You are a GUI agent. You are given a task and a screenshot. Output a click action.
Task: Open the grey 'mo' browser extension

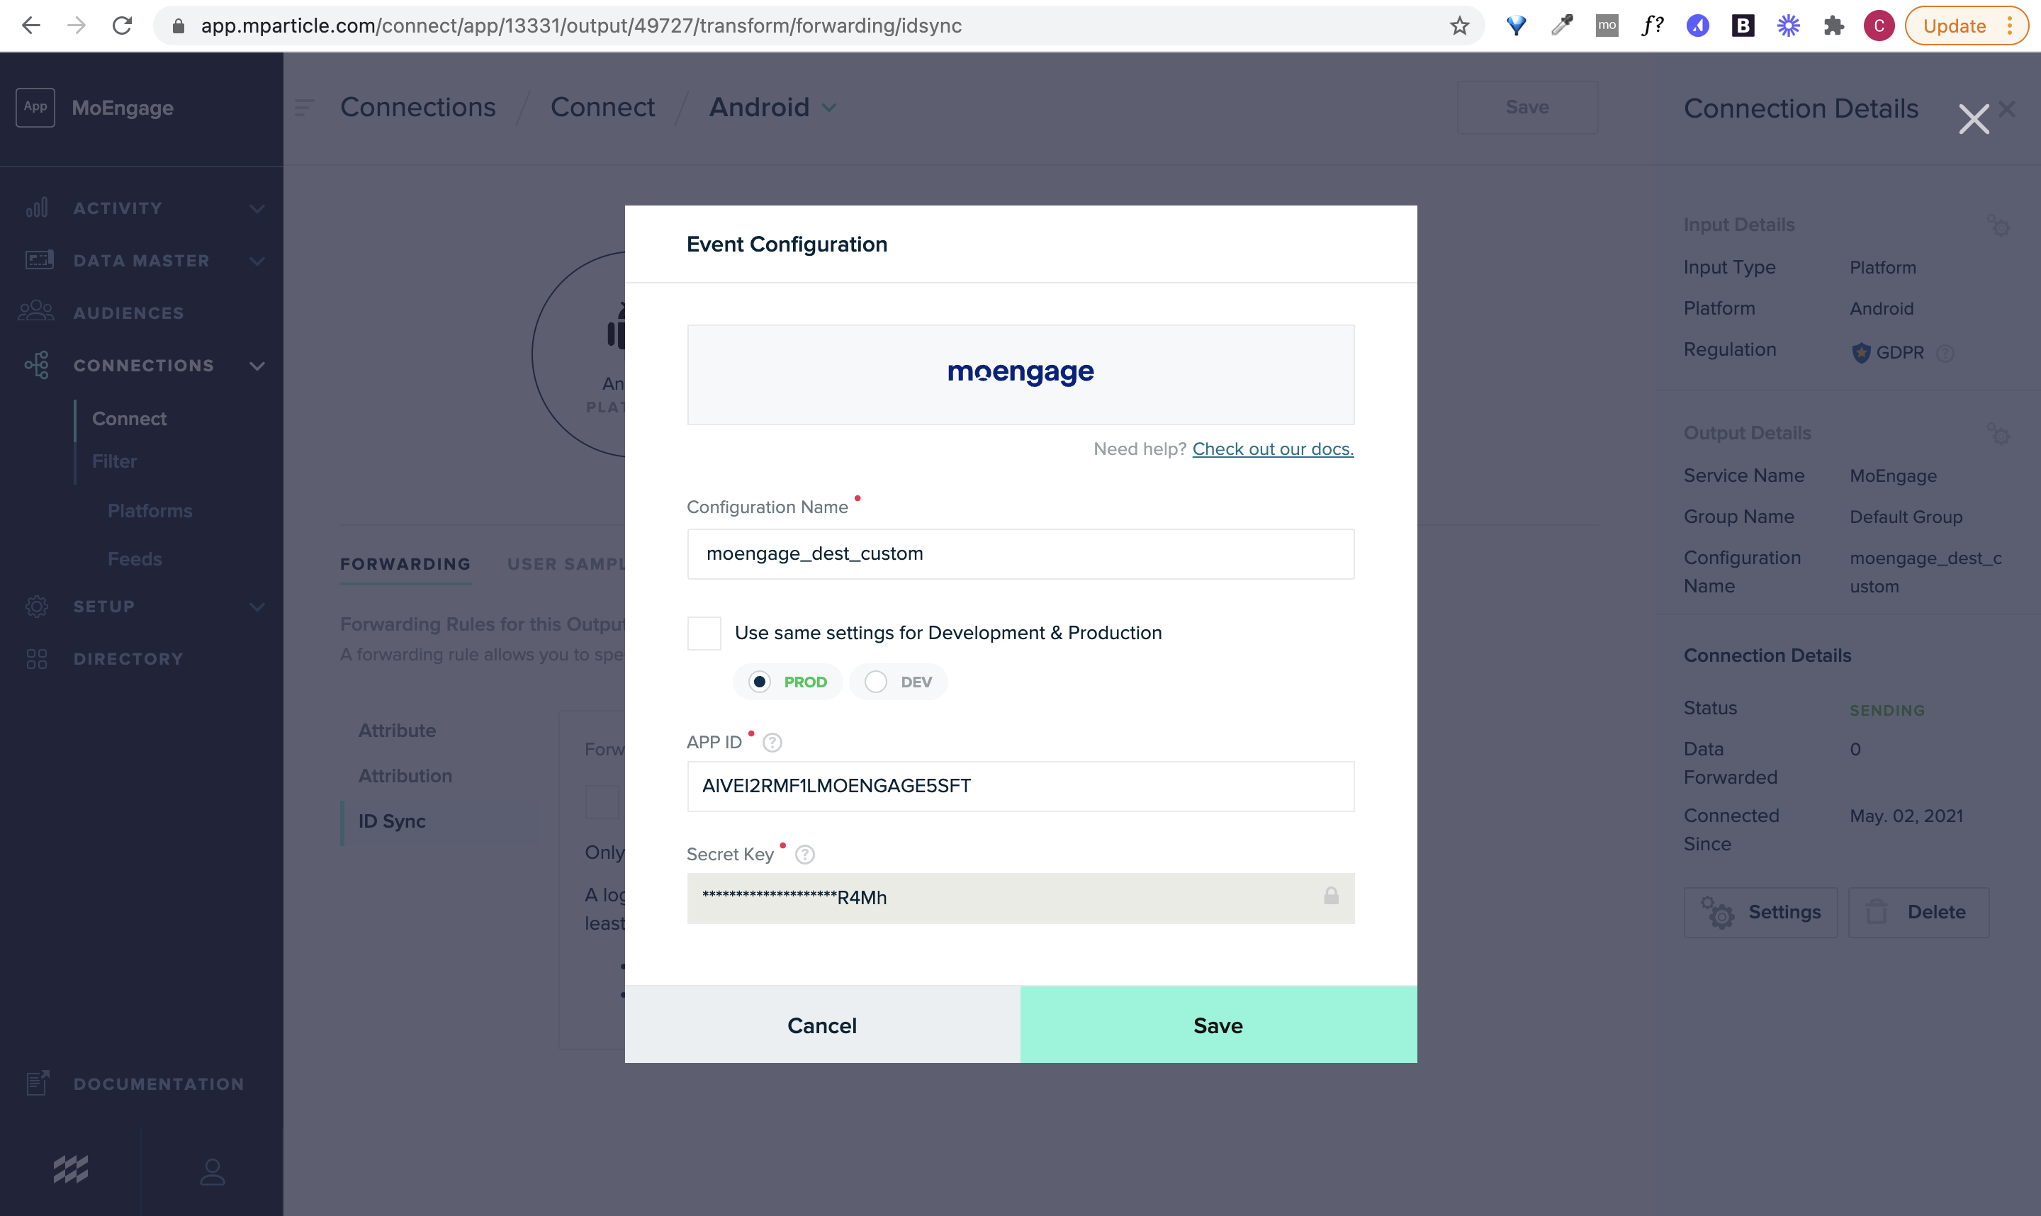[1607, 26]
